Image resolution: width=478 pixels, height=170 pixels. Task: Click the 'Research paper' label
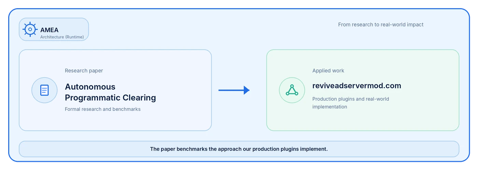tap(84, 71)
